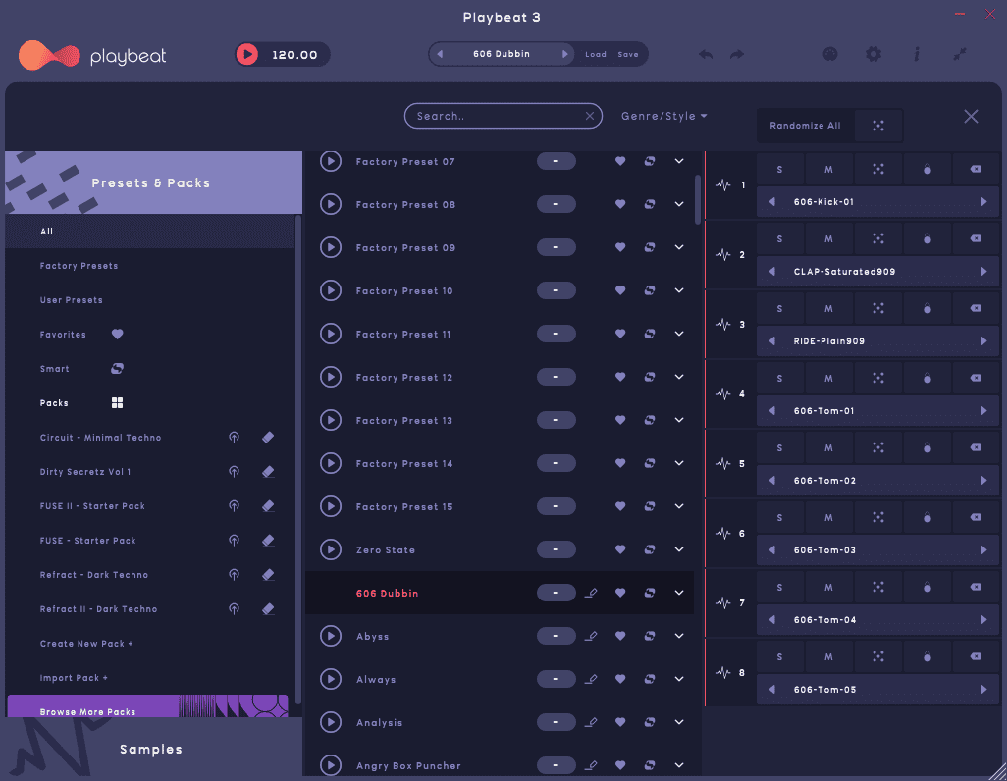Go to previous preset arrow in header
This screenshot has height=781, width=1007.
[440, 54]
